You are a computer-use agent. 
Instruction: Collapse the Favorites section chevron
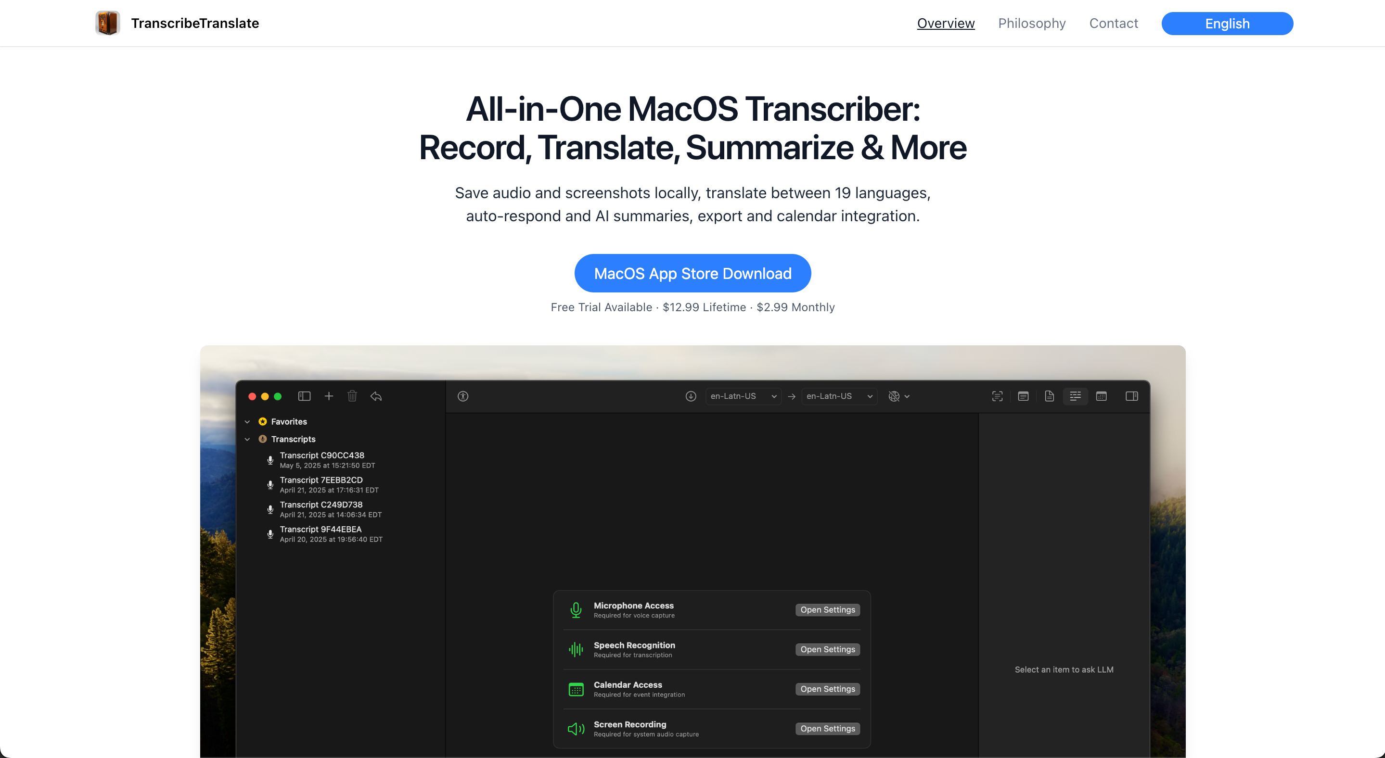[247, 422]
